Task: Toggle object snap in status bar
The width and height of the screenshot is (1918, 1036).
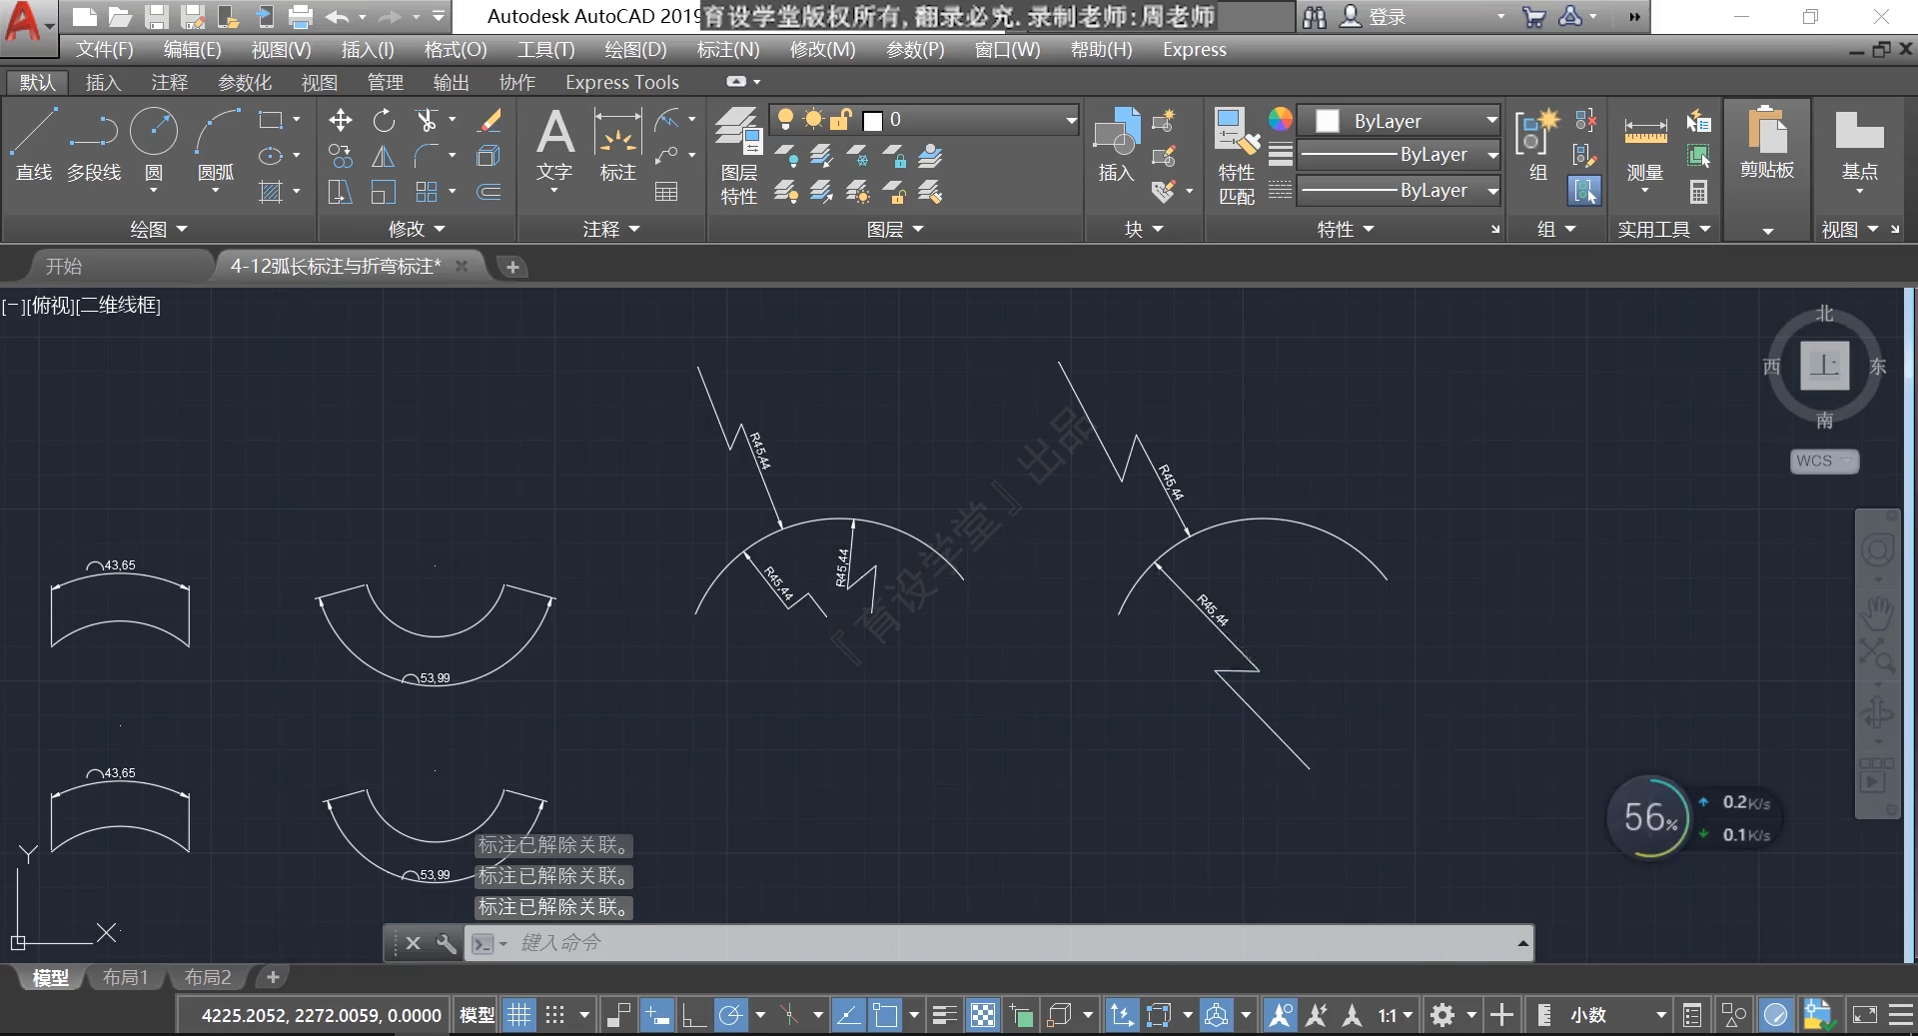Action: click(x=885, y=1016)
